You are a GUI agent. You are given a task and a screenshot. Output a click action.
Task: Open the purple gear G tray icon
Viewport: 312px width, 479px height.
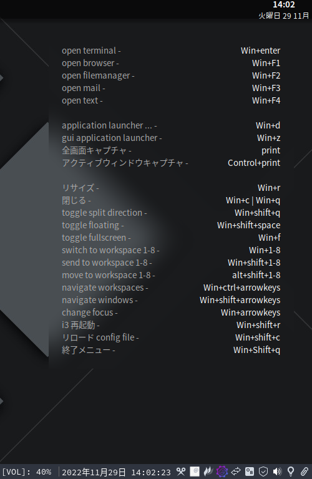[222, 472]
